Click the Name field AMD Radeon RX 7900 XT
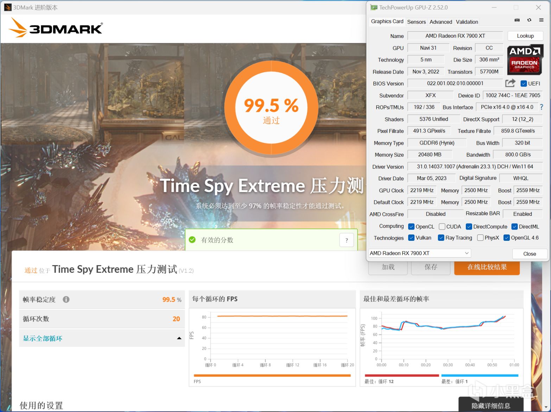The height and width of the screenshot is (412, 551). [x=455, y=36]
